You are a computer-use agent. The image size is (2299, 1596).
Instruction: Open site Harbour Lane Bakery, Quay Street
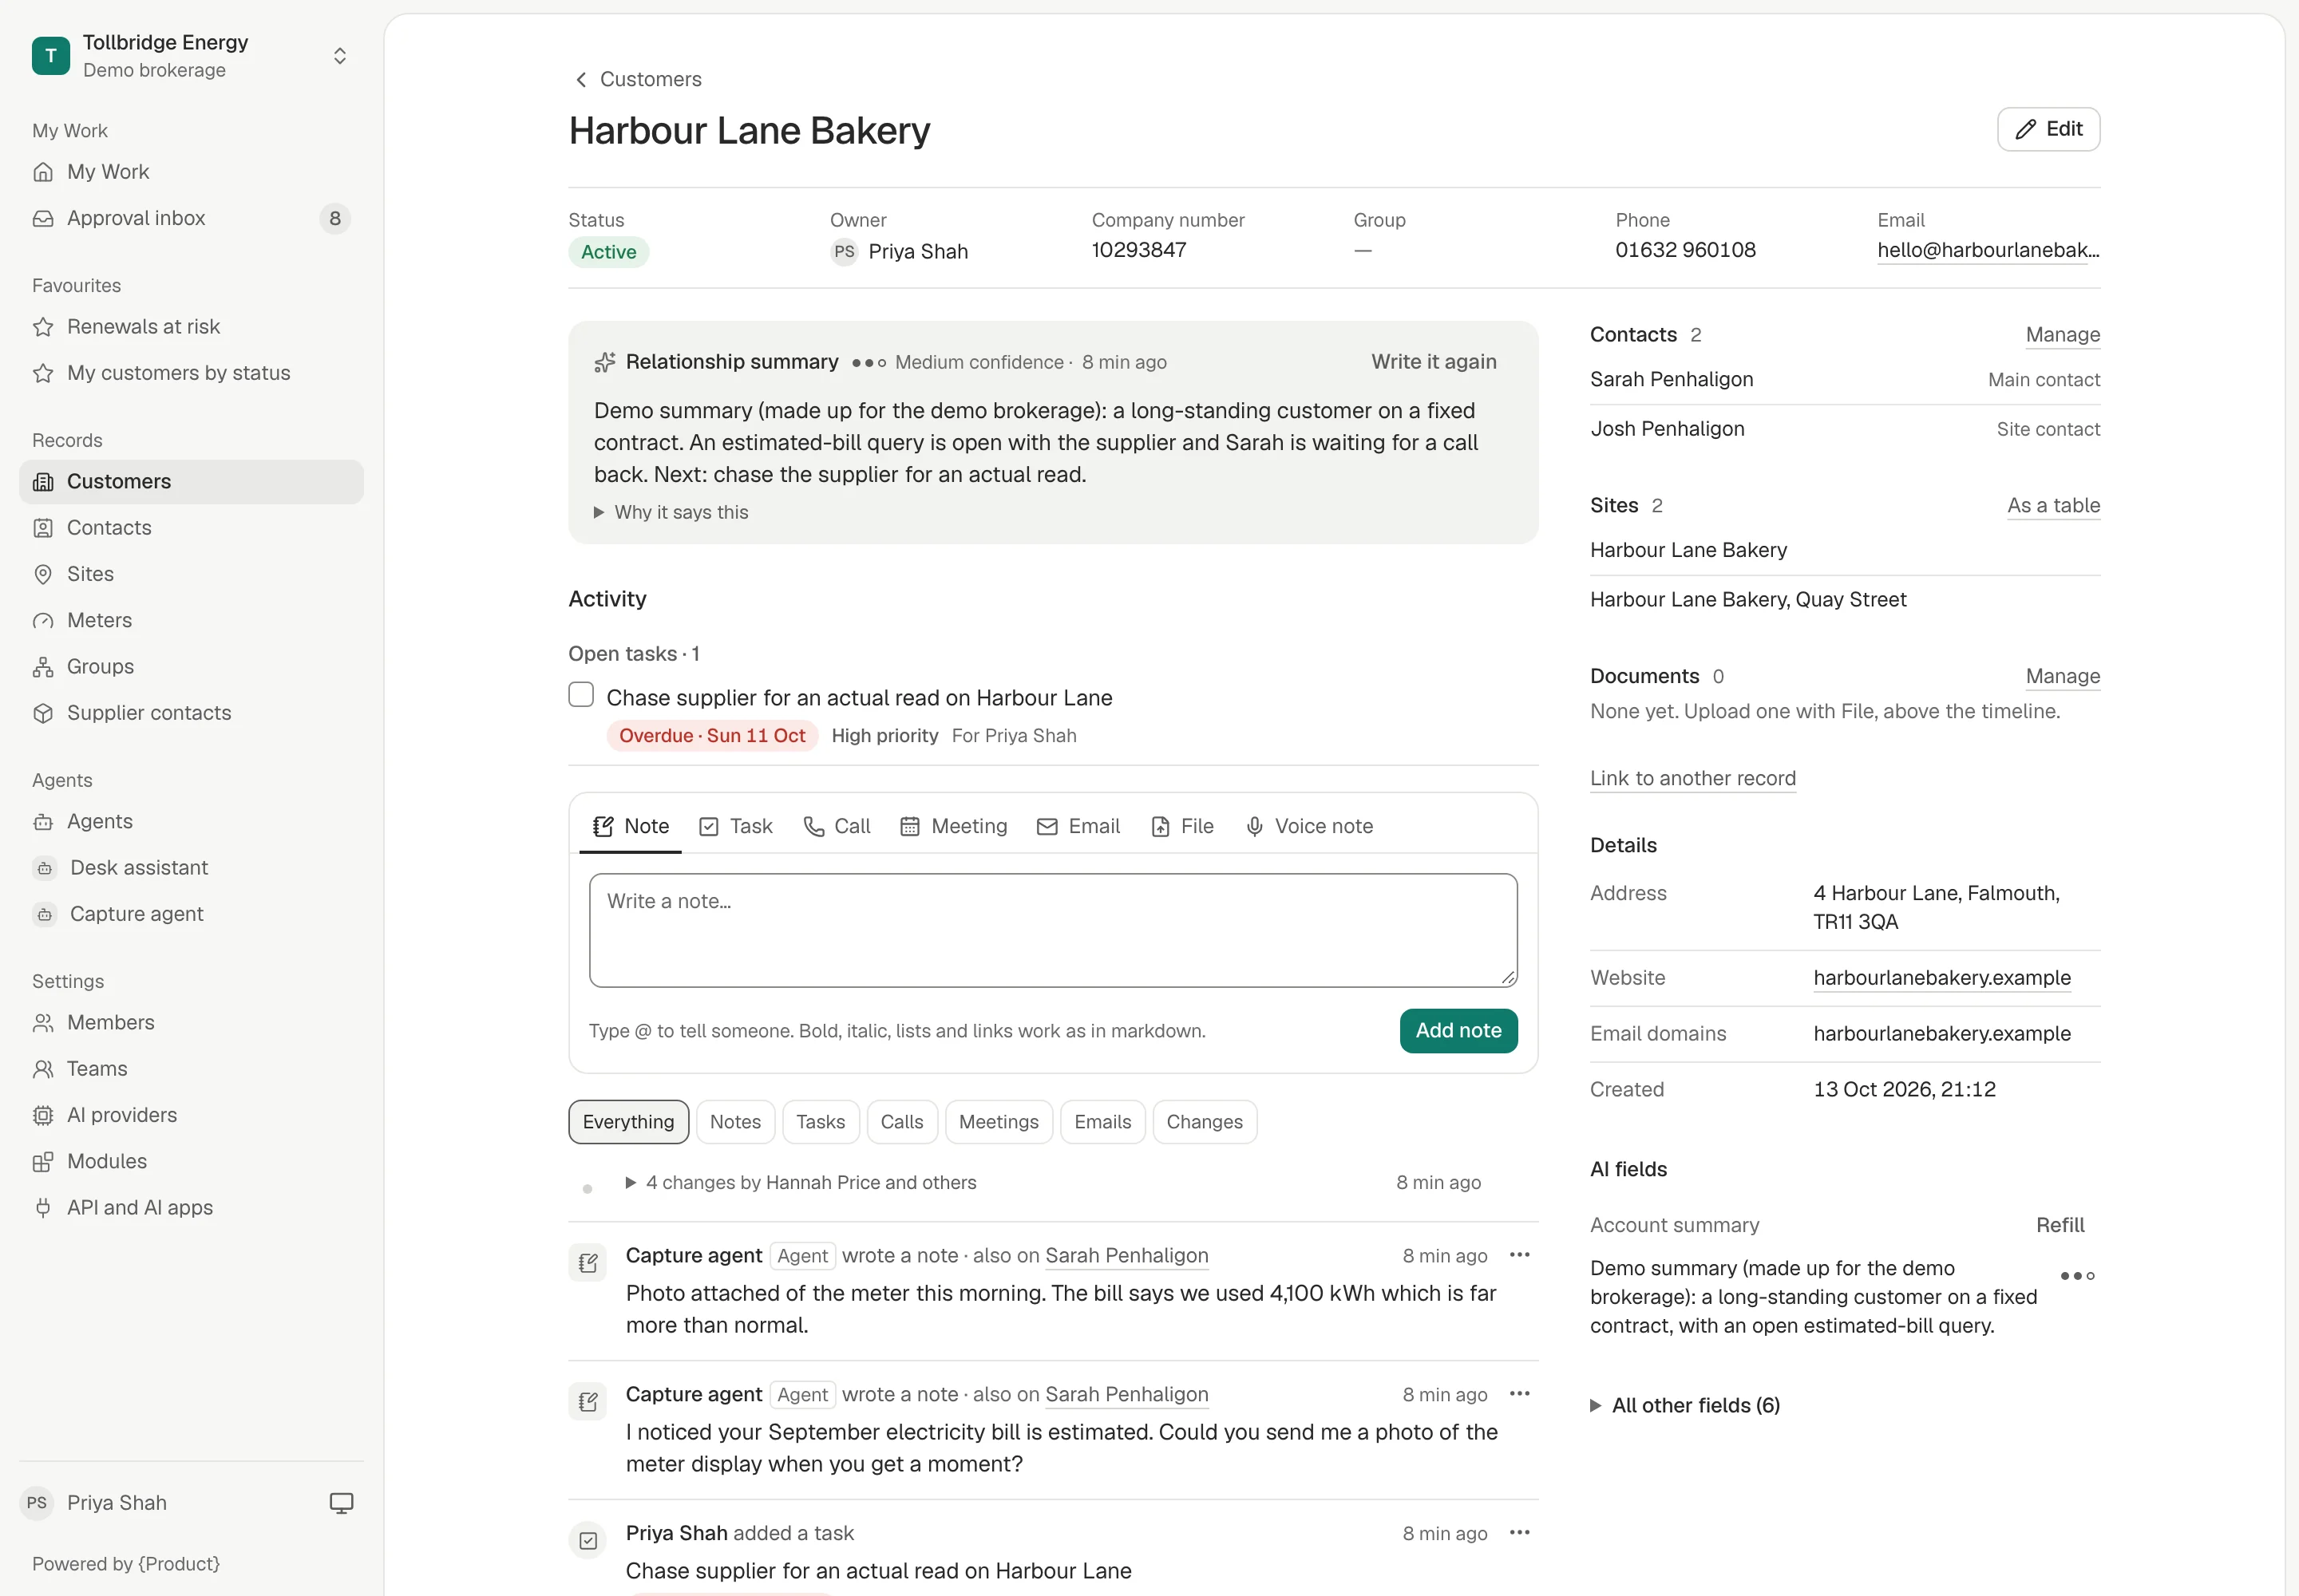(1747, 600)
